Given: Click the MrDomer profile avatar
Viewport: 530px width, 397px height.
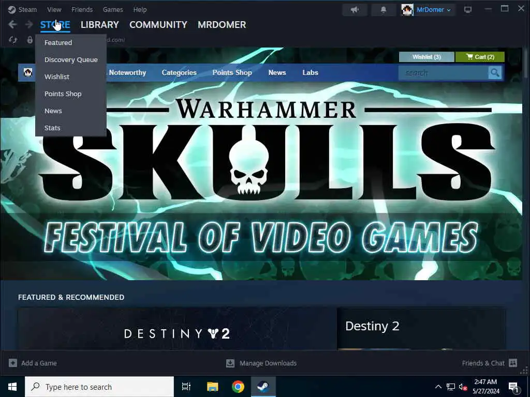Looking at the screenshot, I should click(x=407, y=9).
